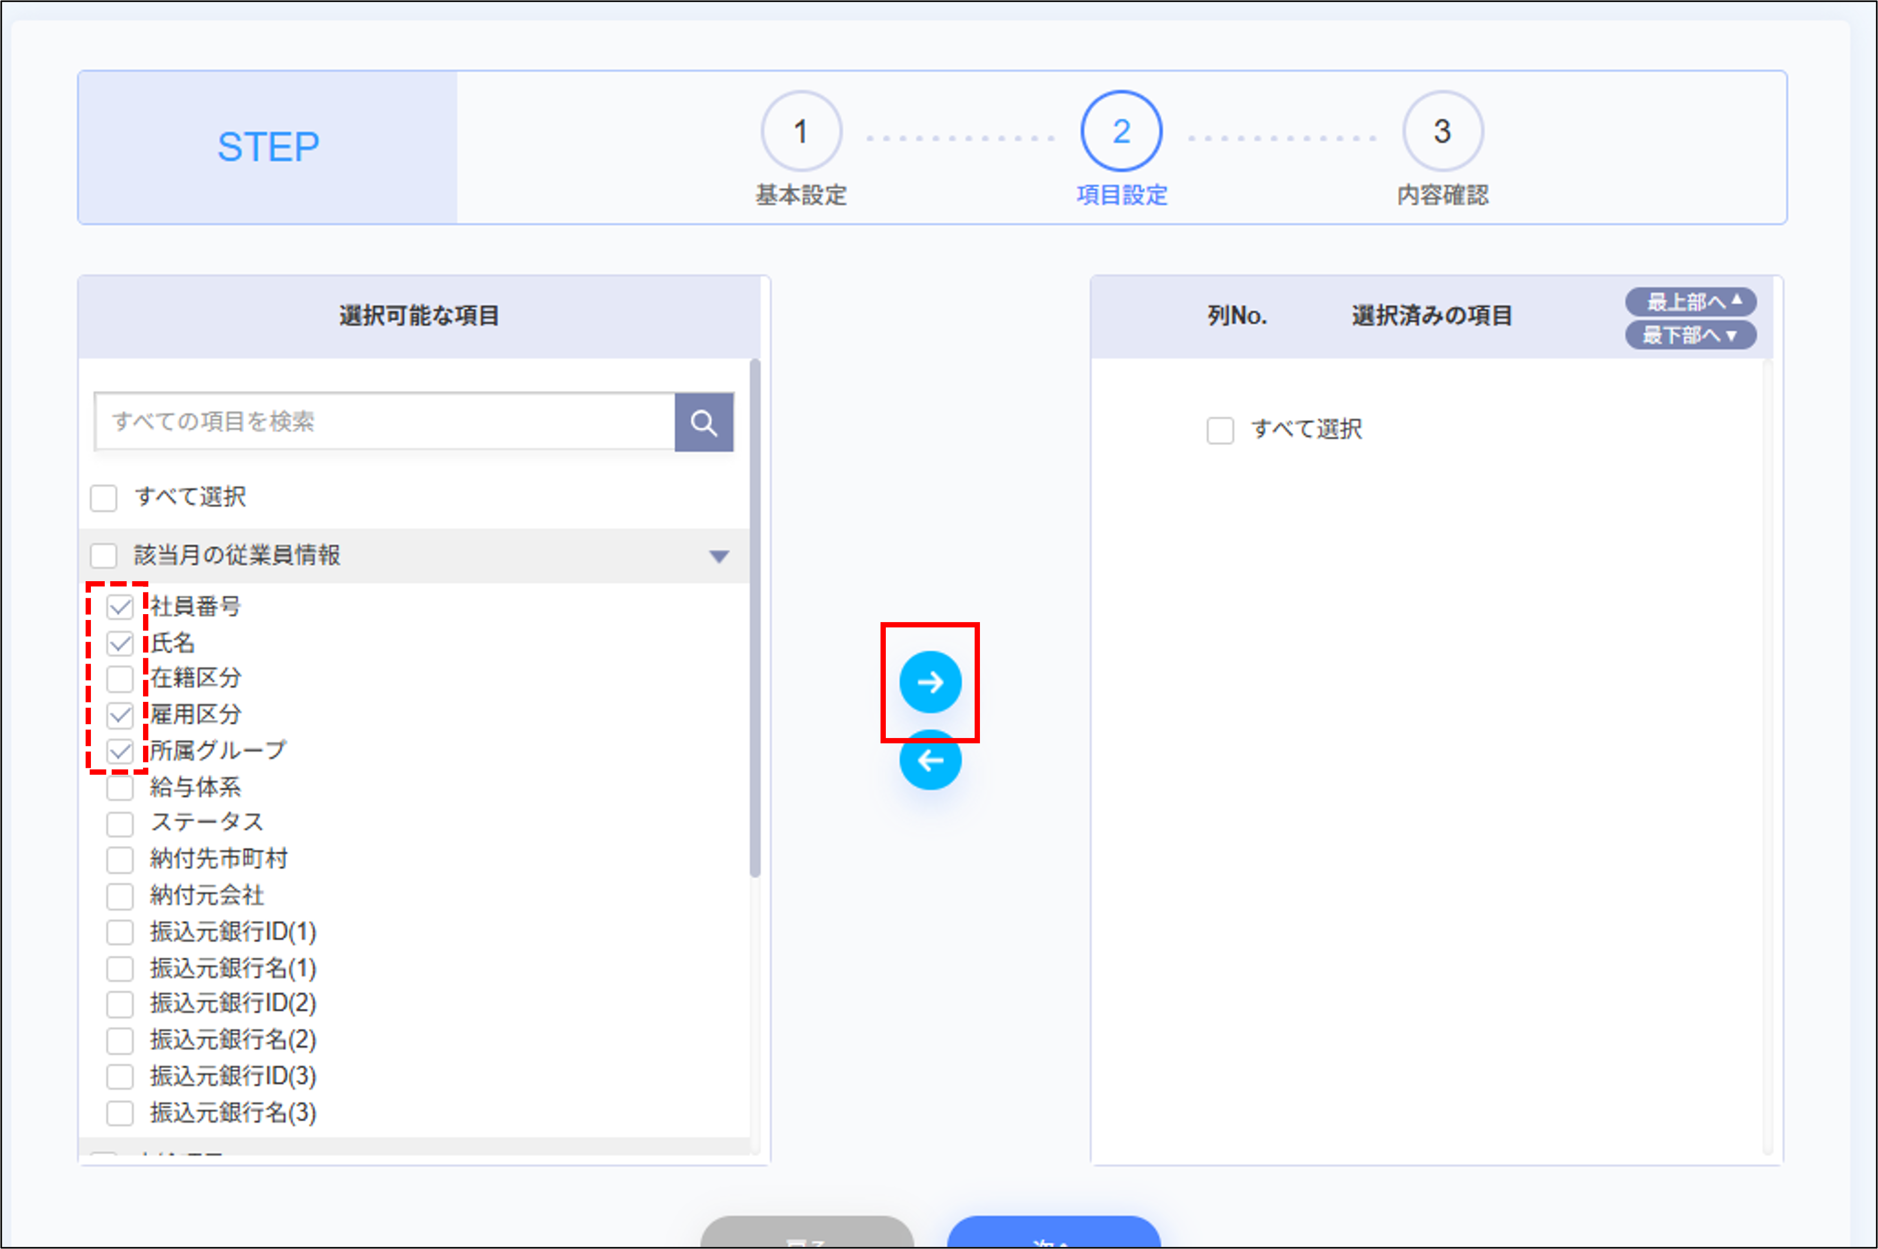Uncheck the 社員番号 checkbox
The width and height of the screenshot is (1878, 1249).
120,607
